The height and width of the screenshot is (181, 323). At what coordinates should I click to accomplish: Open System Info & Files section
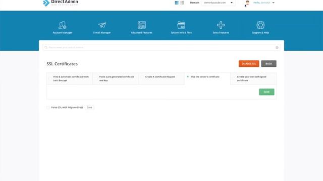(x=181, y=28)
